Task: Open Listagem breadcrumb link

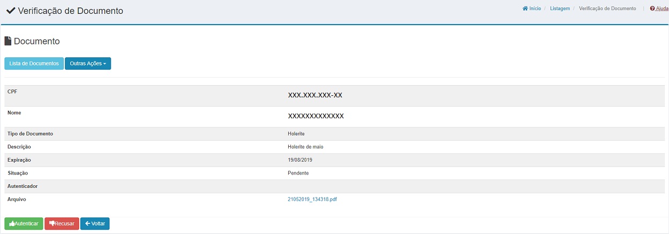Action: point(560,9)
